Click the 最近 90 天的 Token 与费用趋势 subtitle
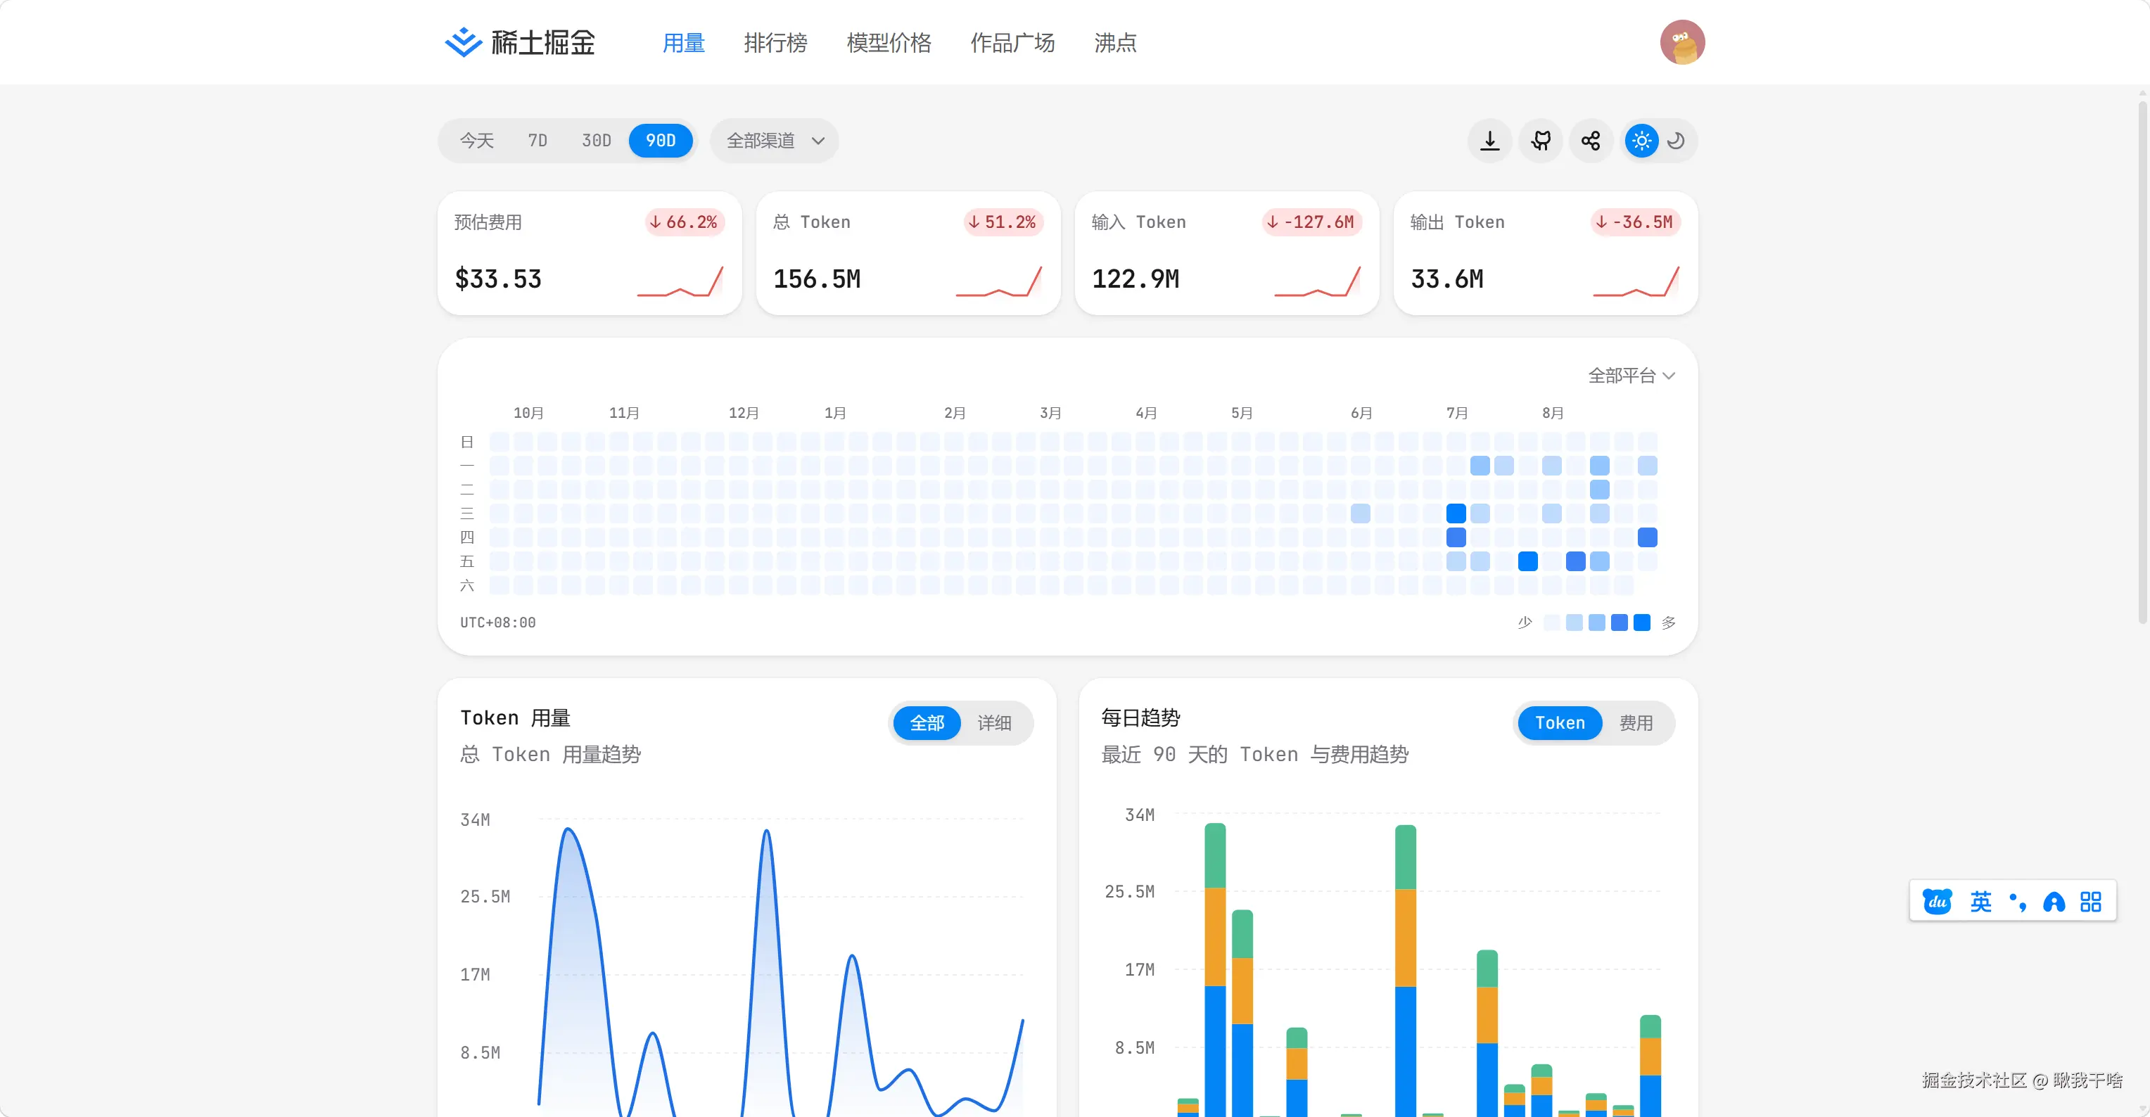Viewport: 2150px width, 1117px height. [x=1254, y=754]
